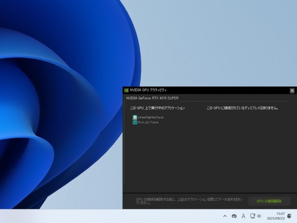The image size is (297, 223).
Task: Expand the hidden system tray icons chevron
Action: (x=225, y=216)
